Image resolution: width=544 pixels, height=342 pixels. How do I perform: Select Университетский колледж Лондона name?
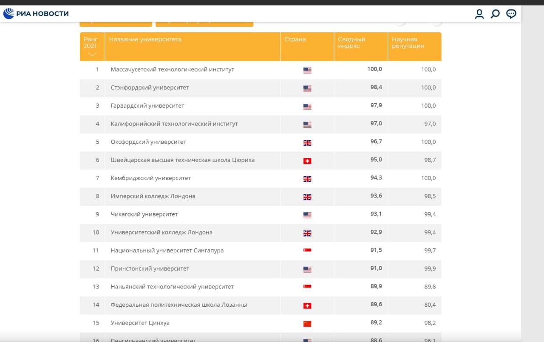coord(161,232)
